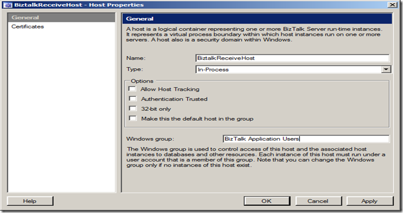Screen dimensions: 403x213
Task: Close the Host Properties dialog
Action: (392, 5)
